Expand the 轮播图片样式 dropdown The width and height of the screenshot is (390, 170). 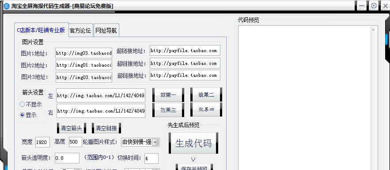pos(155,142)
